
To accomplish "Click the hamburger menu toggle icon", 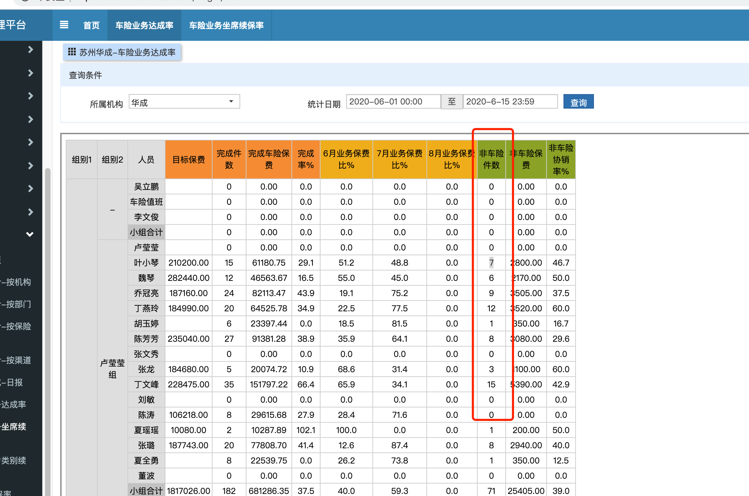I will (64, 25).
